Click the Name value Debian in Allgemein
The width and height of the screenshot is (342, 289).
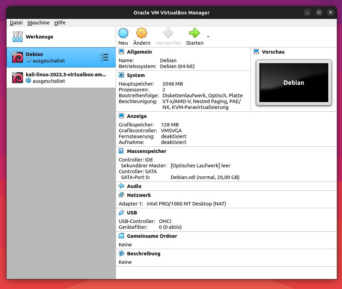coord(168,60)
